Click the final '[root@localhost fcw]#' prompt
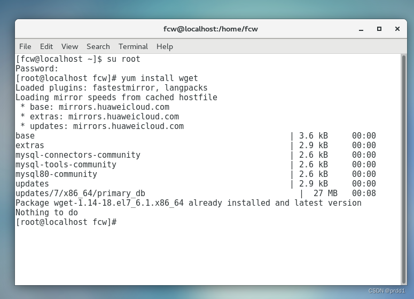The width and height of the screenshot is (414, 299). [66, 222]
